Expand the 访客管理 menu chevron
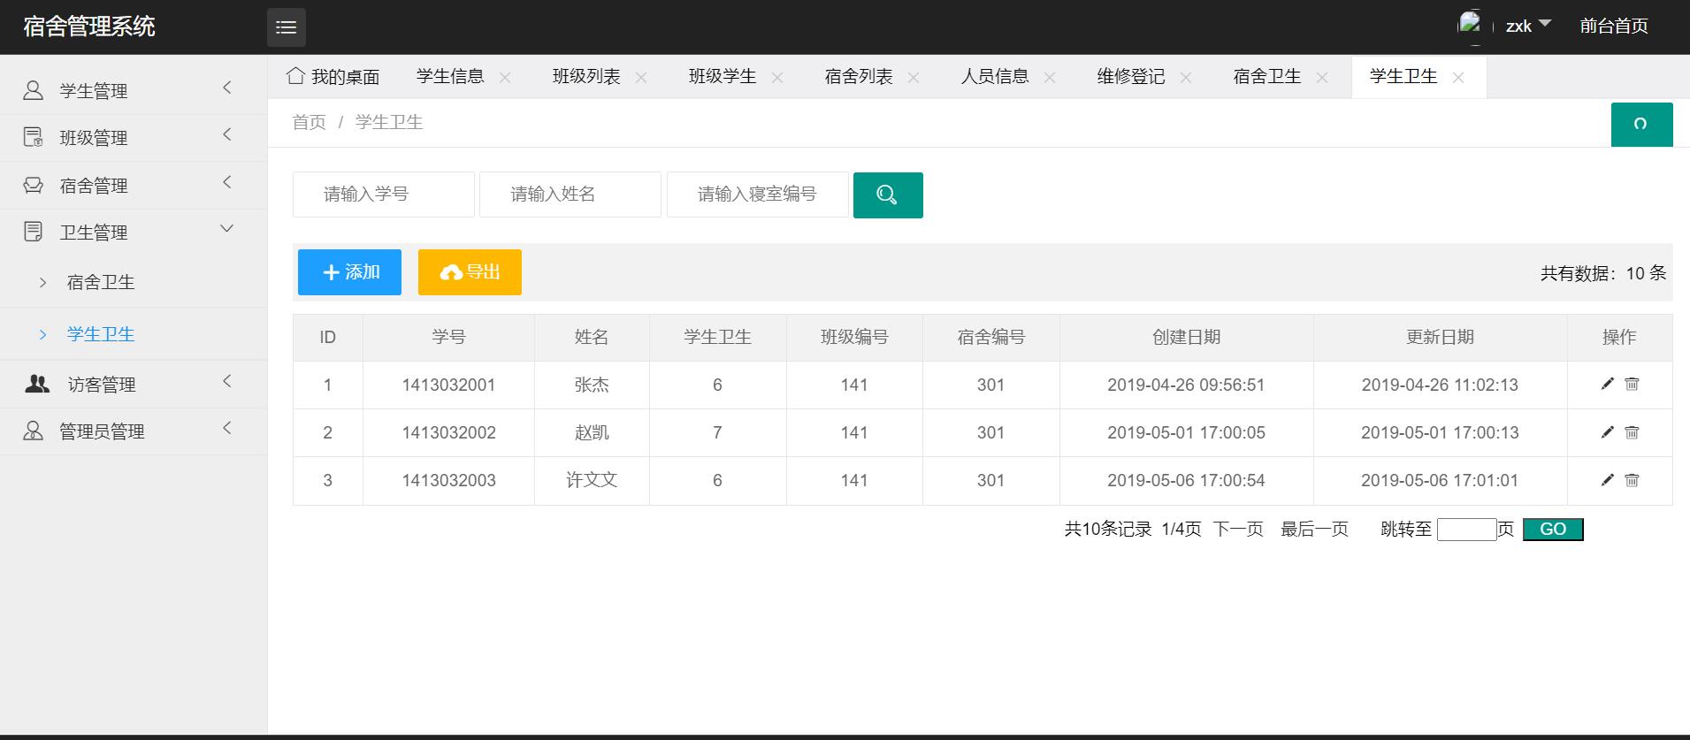The image size is (1690, 740). [227, 381]
